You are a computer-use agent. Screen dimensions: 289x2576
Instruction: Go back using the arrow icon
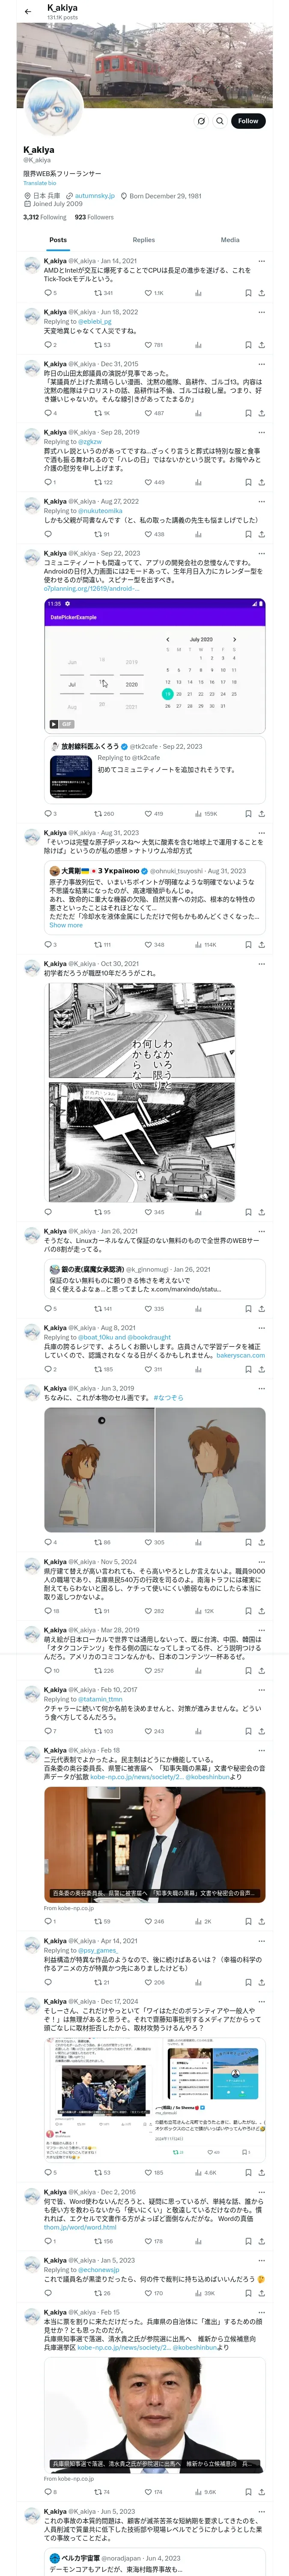tap(28, 11)
